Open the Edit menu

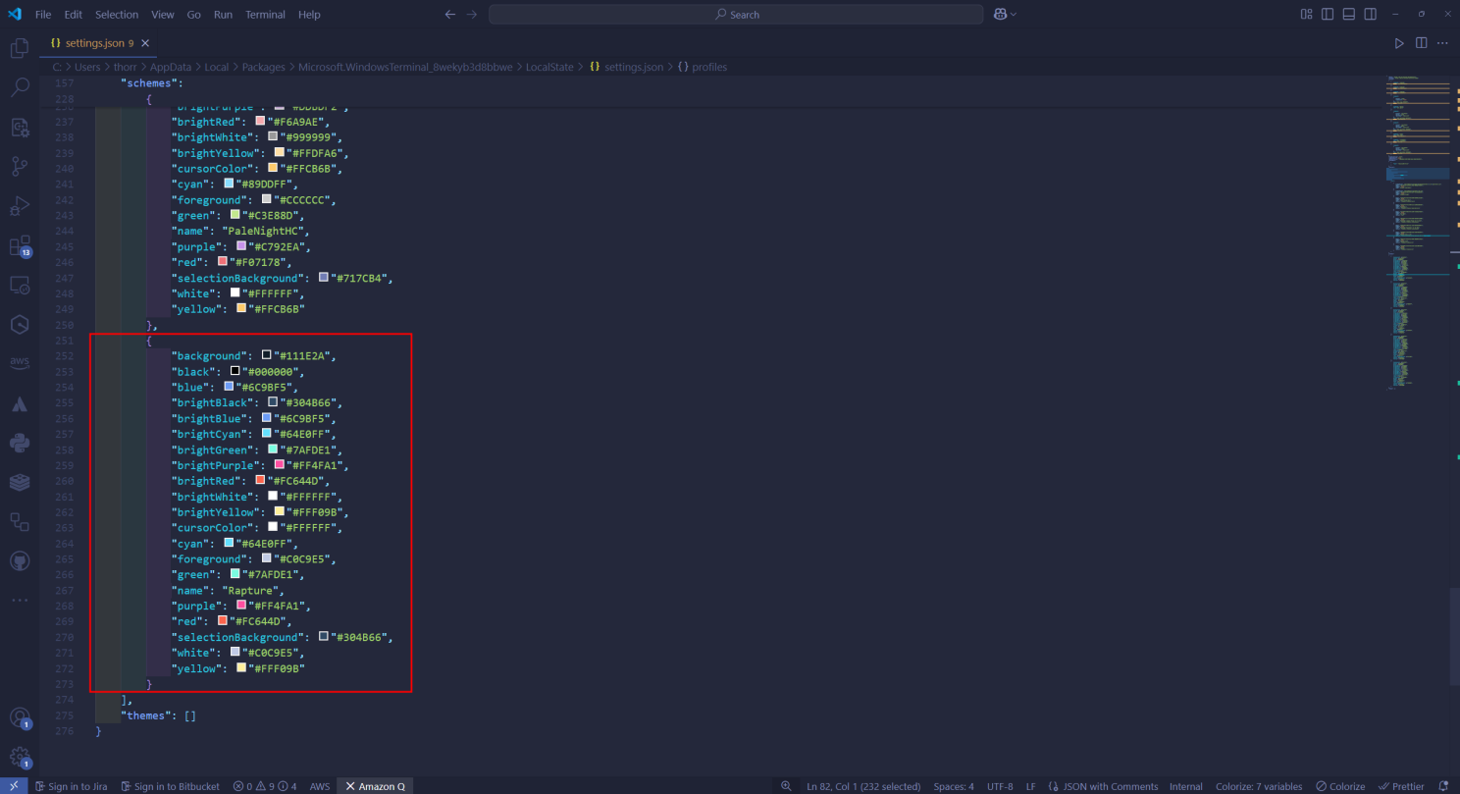[x=74, y=15]
